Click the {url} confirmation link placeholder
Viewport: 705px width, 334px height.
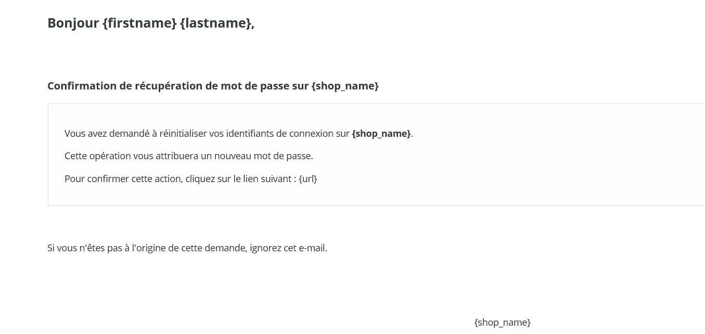pos(308,179)
